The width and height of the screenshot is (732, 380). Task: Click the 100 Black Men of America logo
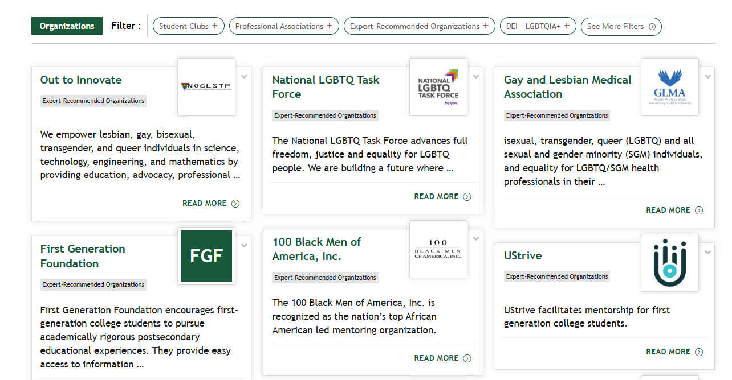[438, 249]
